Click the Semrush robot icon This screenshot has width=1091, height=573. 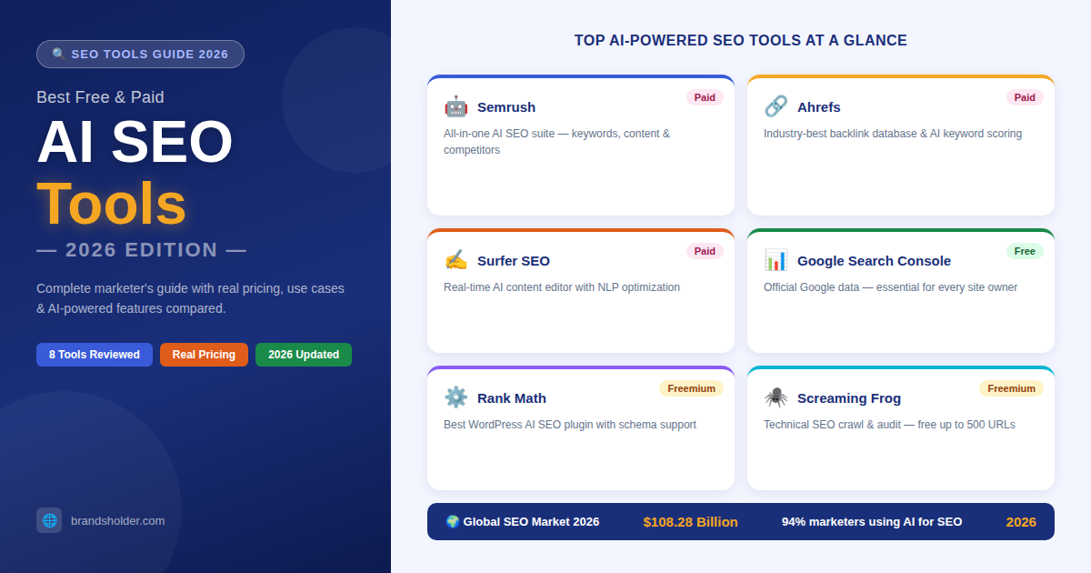455,106
